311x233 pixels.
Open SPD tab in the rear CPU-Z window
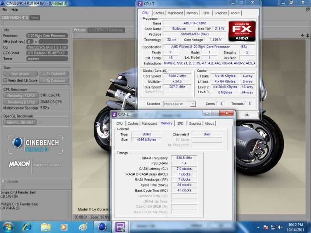[x=206, y=13]
